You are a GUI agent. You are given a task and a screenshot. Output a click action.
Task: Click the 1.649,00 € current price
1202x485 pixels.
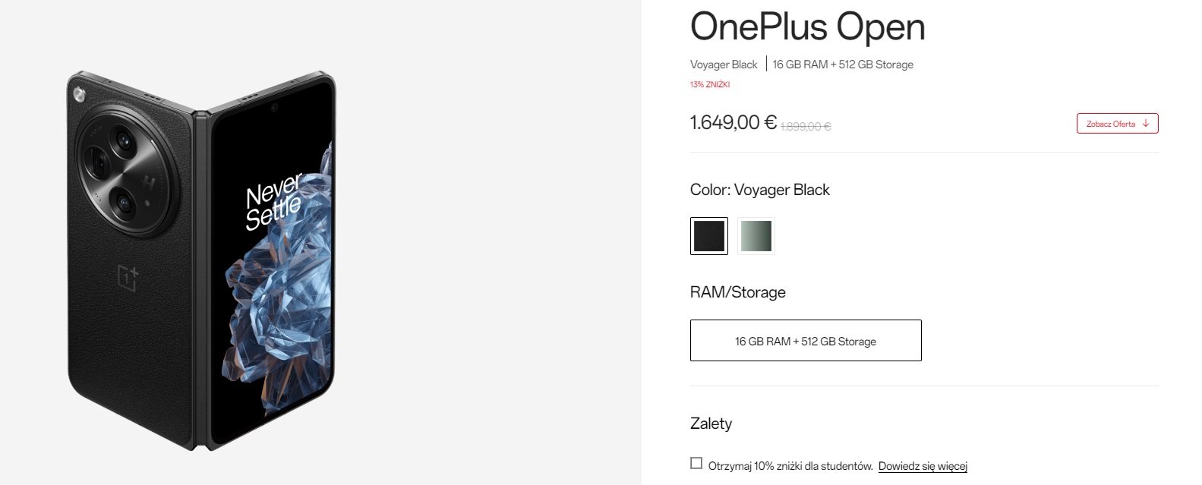[733, 122]
